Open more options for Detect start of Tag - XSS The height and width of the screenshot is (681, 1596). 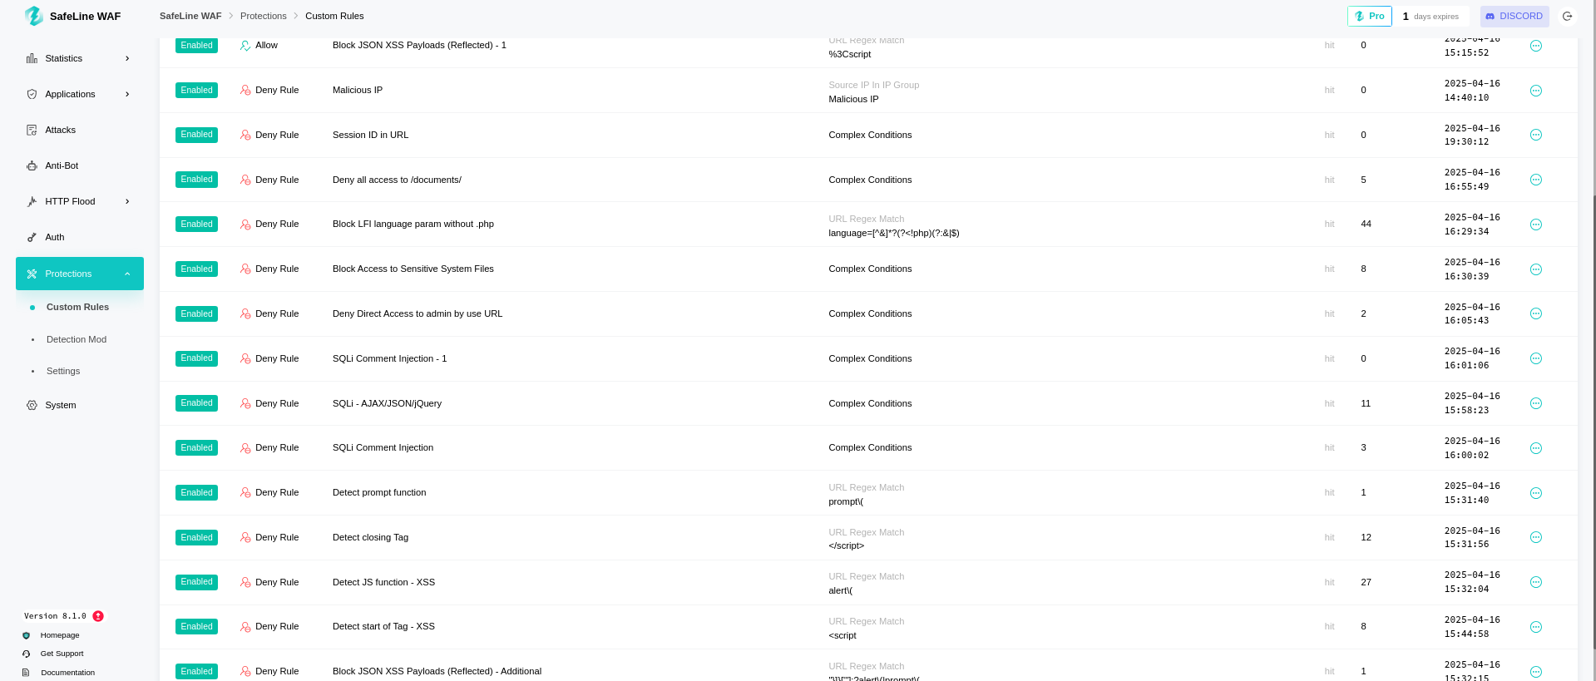tap(1536, 627)
